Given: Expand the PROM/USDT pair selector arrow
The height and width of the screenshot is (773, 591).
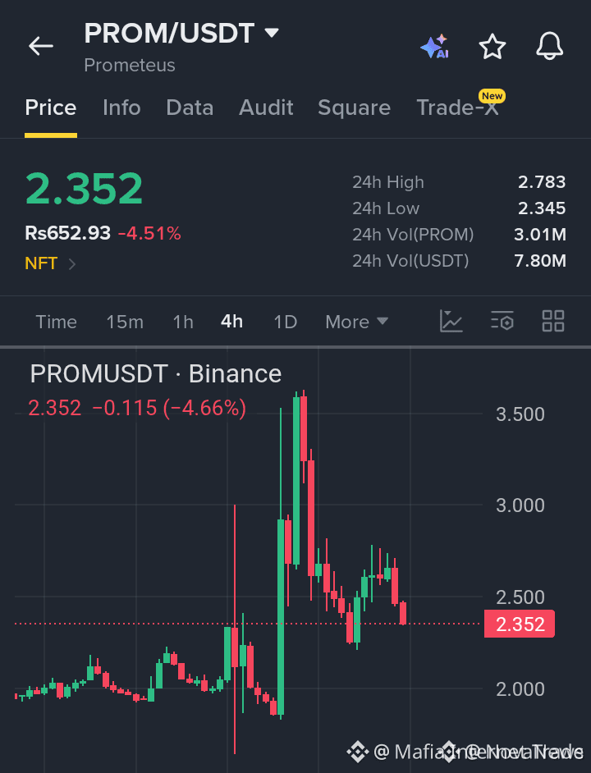Looking at the screenshot, I should pos(272,33).
